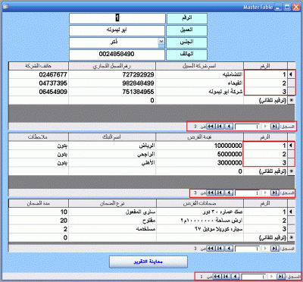Jump to last record in guarantees subform navigator
The height and width of the screenshot is (282, 303).
[220, 249]
